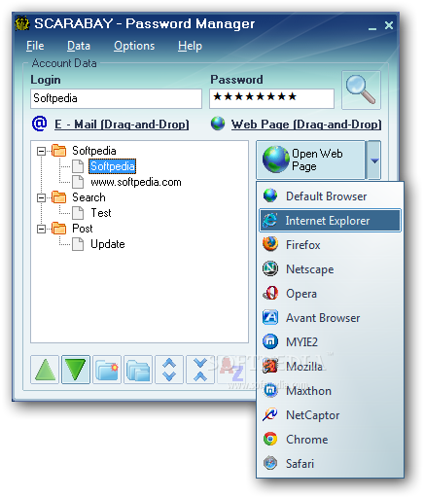The image size is (424, 498).
Task: Collapse the Post folder node
Action: [x=41, y=229]
